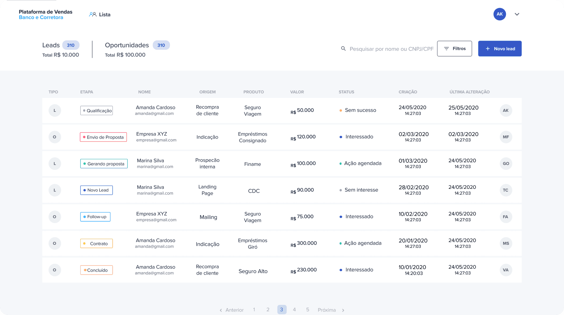Click the search by name or CNPJ/CPF field
This screenshot has height=315, width=564.
pos(391,49)
